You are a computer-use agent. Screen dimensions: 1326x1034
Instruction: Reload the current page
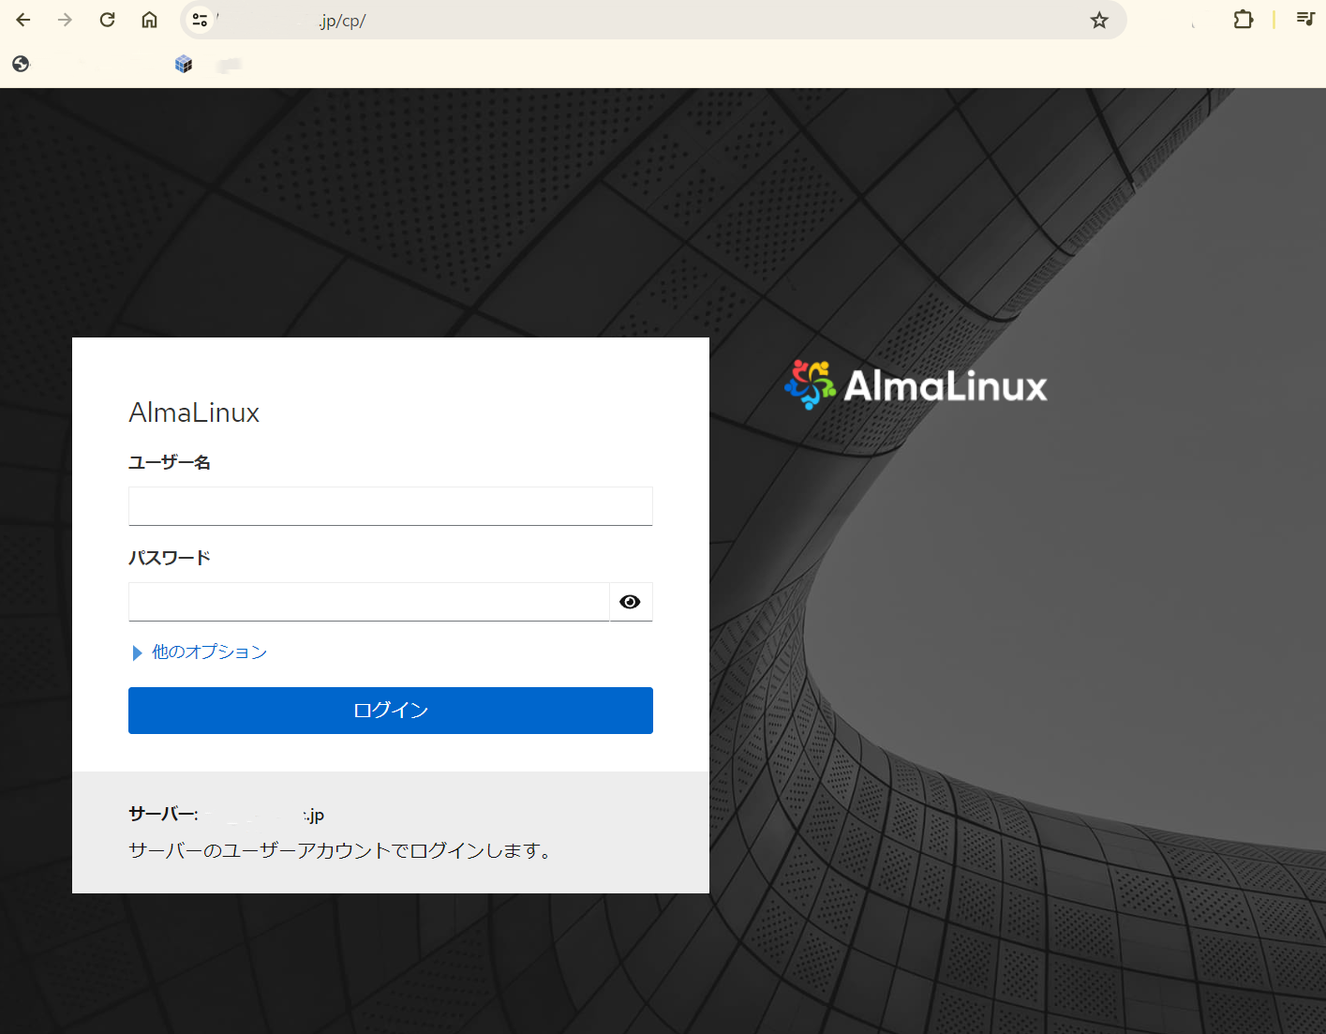pyautogui.click(x=106, y=19)
